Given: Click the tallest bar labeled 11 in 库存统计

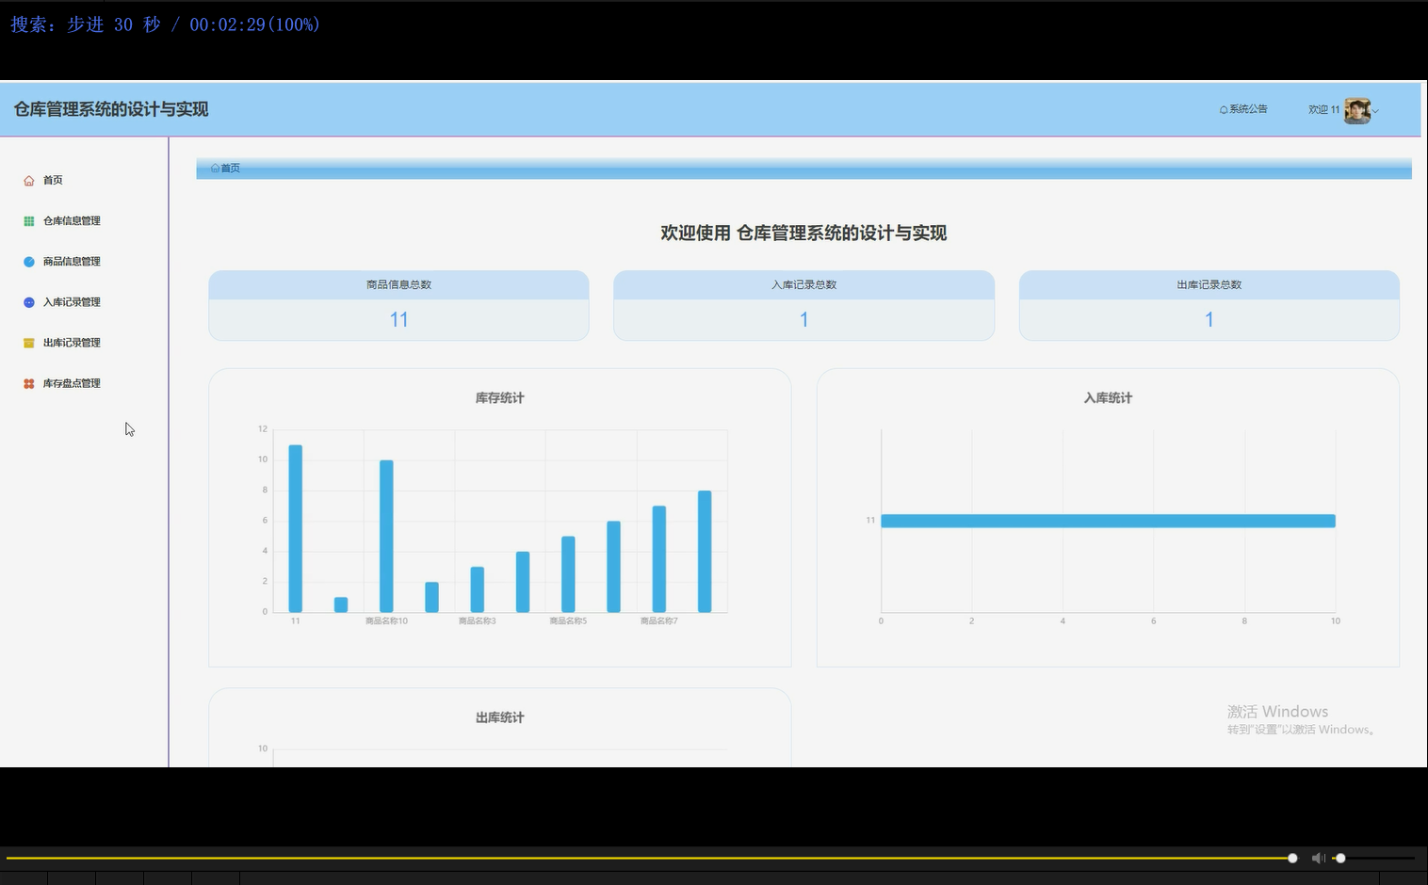Looking at the screenshot, I should pos(295,528).
